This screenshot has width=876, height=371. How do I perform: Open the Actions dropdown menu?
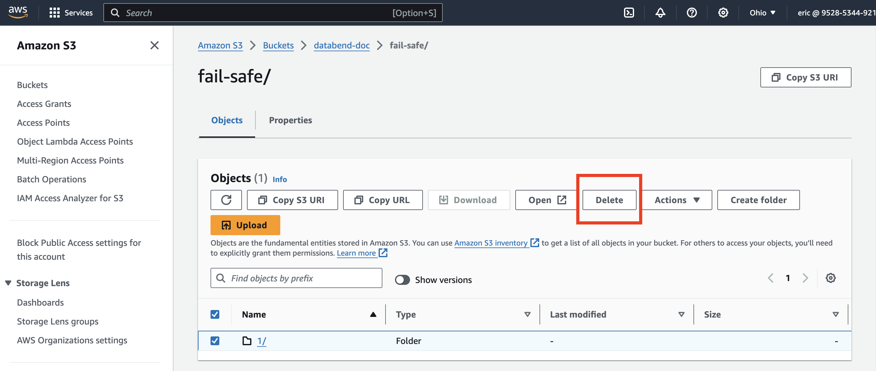point(677,200)
